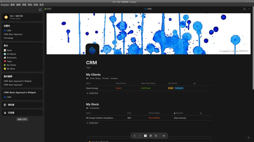Click the CRM spiral page icon
The height and width of the screenshot is (142, 254).
pyautogui.click(x=92, y=50)
